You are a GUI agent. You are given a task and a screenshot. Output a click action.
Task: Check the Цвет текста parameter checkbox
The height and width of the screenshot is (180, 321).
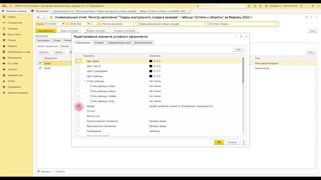(x=78, y=66)
